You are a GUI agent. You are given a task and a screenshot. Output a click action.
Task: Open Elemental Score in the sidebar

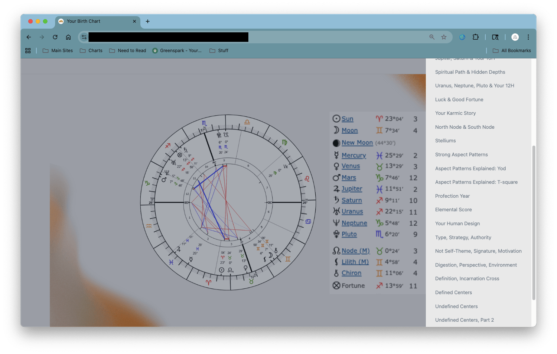click(453, 210)
